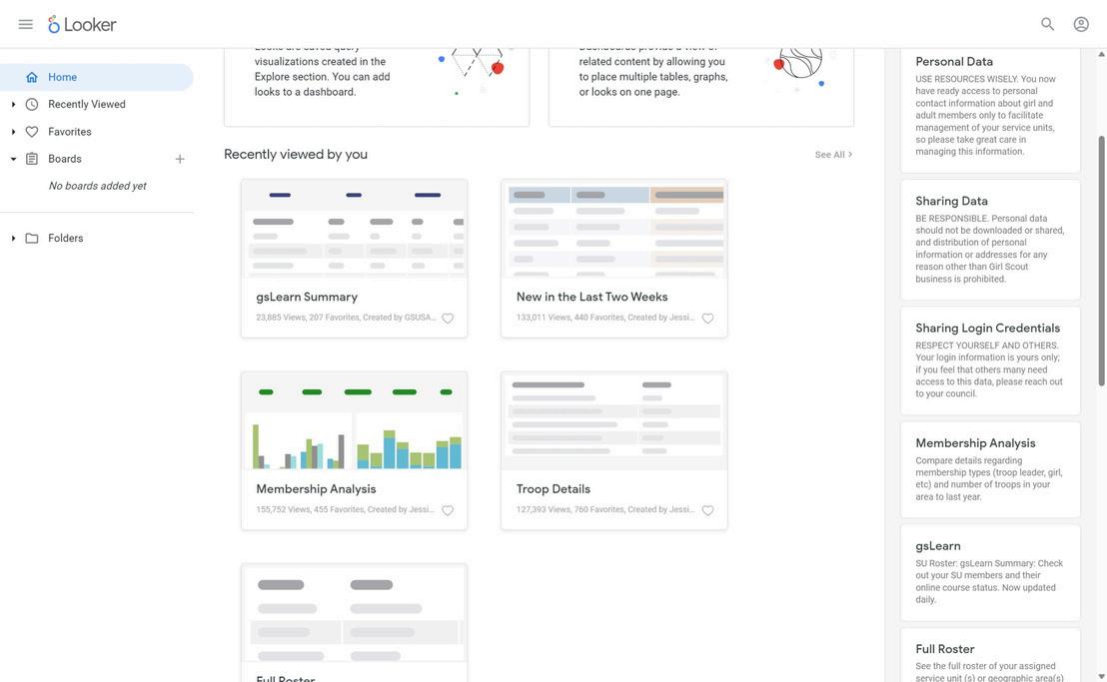Favorite the Troop Details card
Image resolution: width=1107 pixels, height=682 pixels.
[x=707, y=510]
